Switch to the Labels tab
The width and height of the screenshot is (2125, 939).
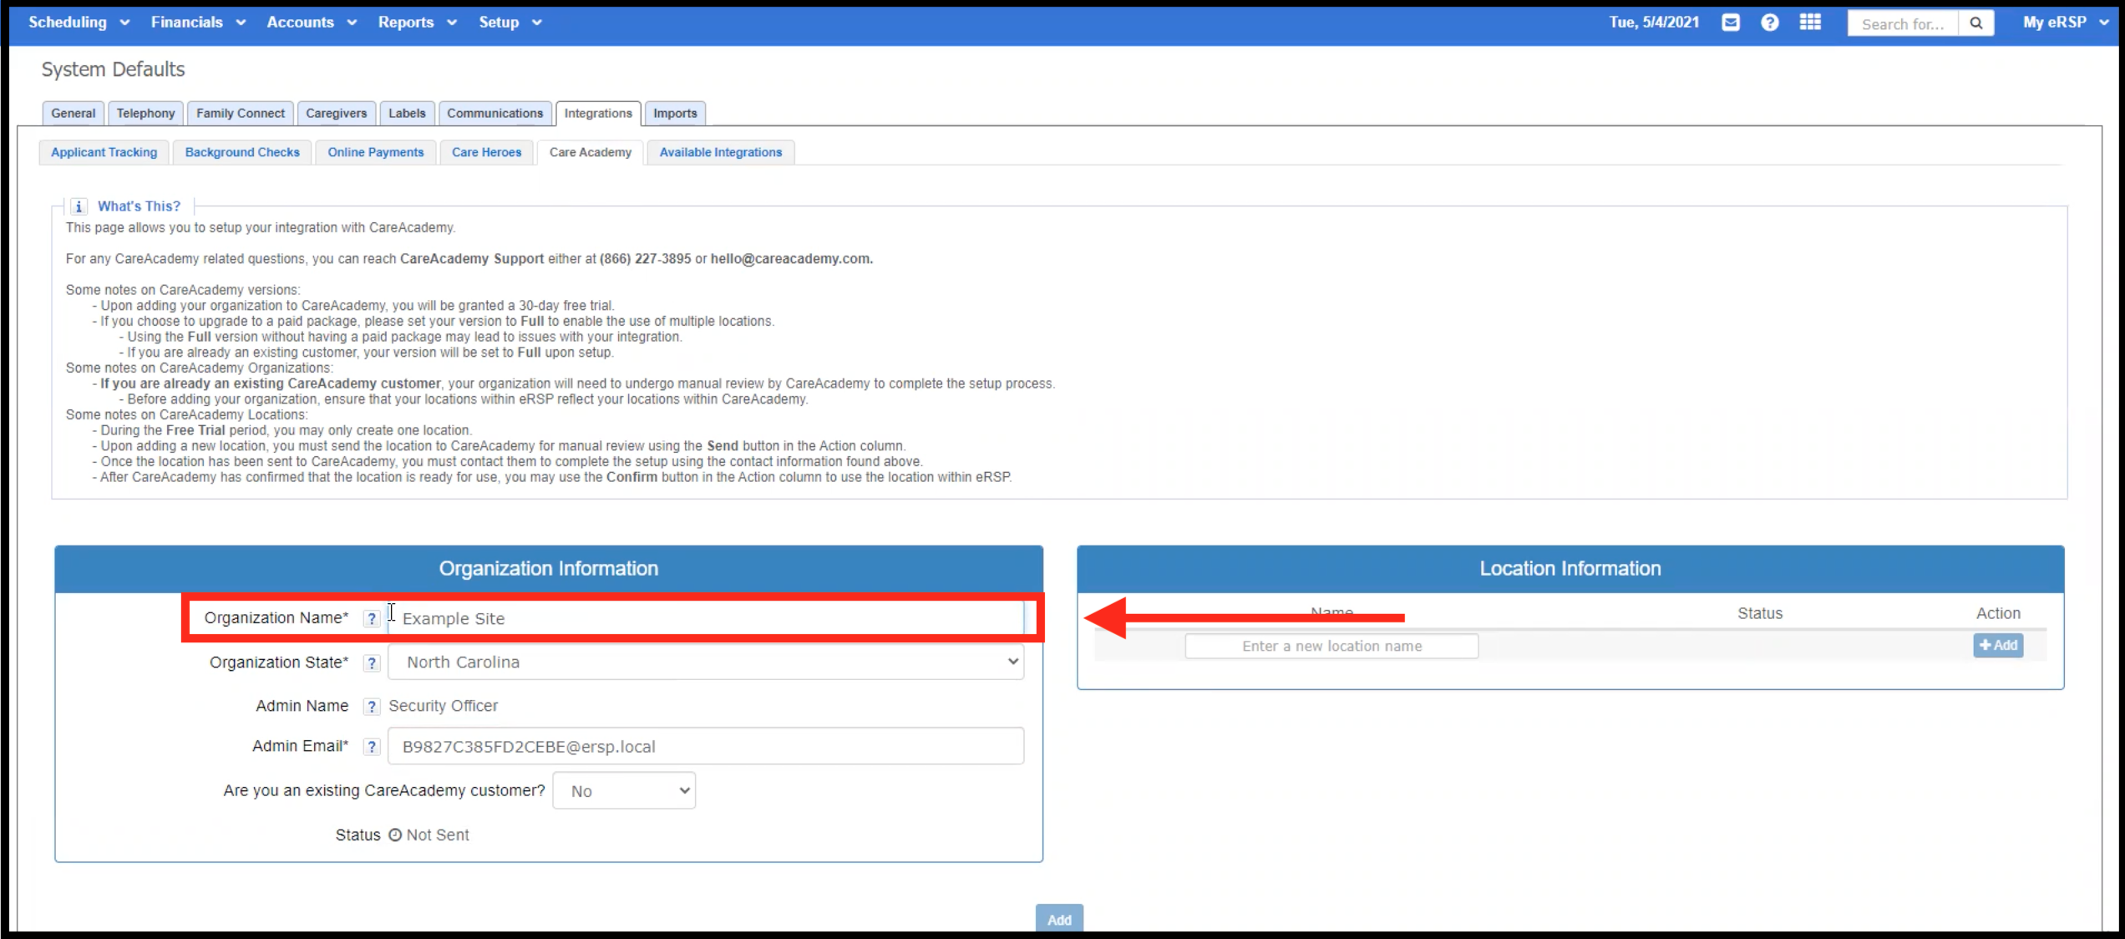pos(407,114)
